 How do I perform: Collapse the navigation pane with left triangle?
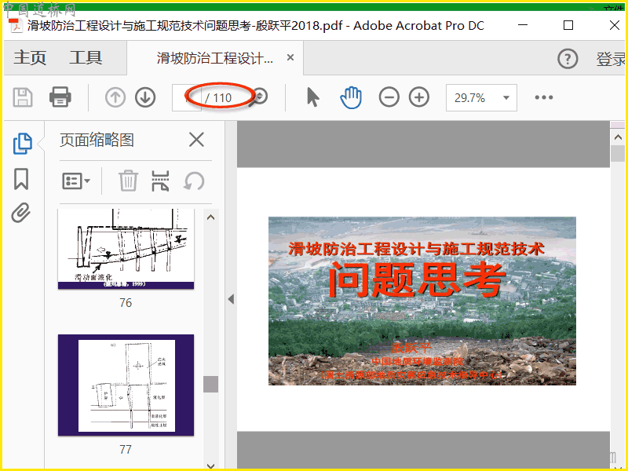231,299
